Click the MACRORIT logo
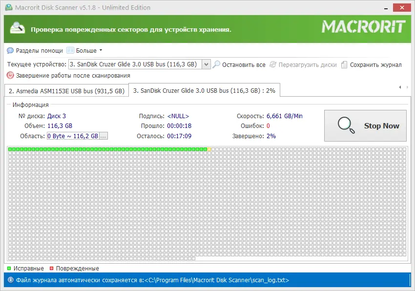The width and height of the screenshot is (415, 291). pyautogui.click(x=363, y=27)
